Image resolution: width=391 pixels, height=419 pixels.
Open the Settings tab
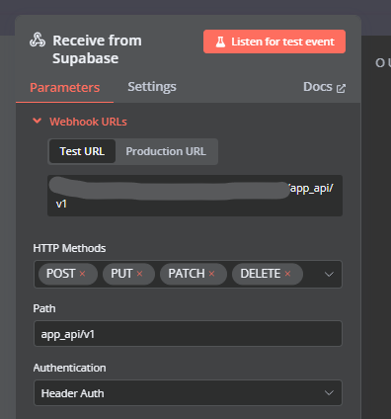point(152,87)
